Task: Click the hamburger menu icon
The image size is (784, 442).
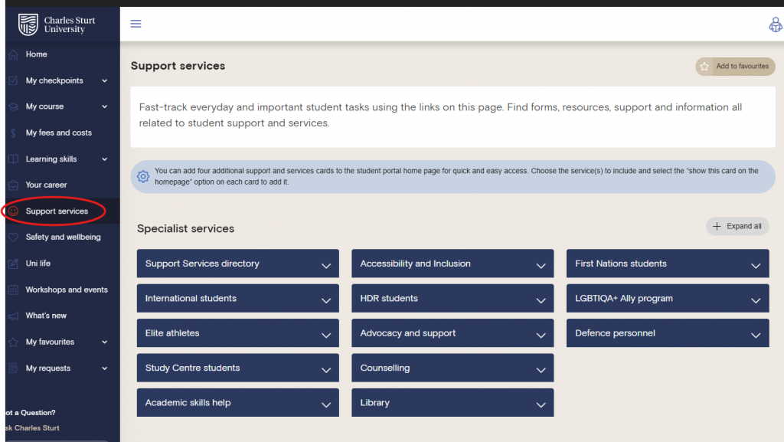Action: pyautogui.click(x=136, y=24)
